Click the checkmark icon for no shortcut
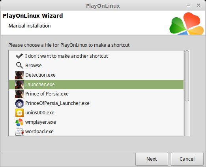This screenshot has width=206, height=167. 19,56
